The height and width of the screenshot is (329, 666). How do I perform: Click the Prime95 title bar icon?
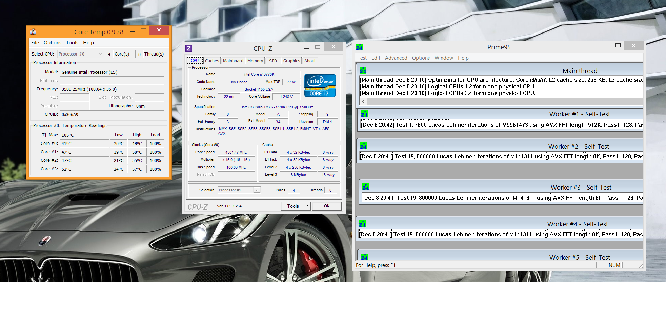coord(359,47)
